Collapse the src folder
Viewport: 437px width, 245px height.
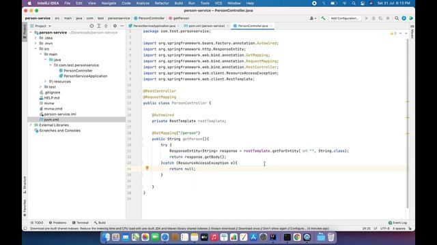tap(36, 48)
